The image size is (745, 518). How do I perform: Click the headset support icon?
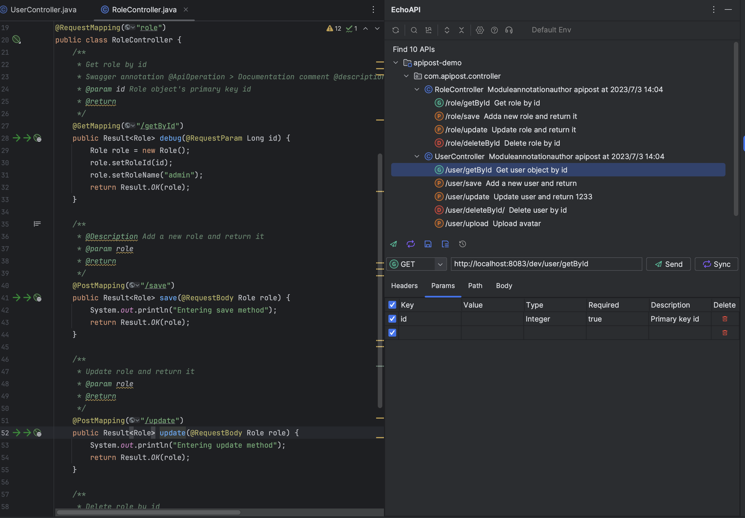[509, 30]
